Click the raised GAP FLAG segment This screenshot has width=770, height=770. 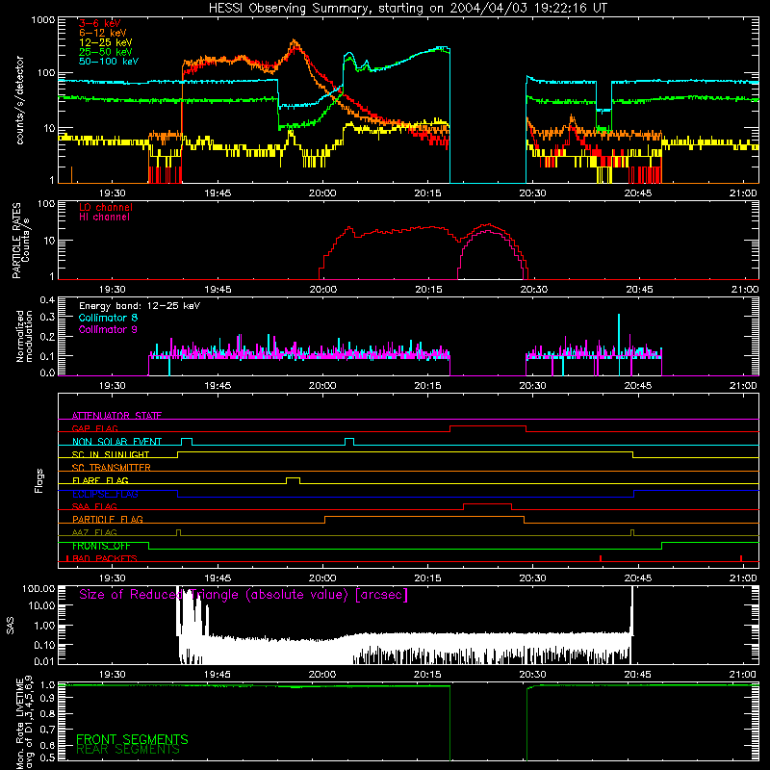(x=488, y=426)
